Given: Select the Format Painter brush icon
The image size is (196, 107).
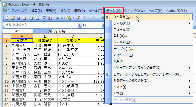Looking at the screenshot, I should 78,18.
